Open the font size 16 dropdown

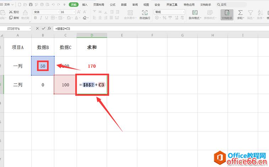click(74, 12)
